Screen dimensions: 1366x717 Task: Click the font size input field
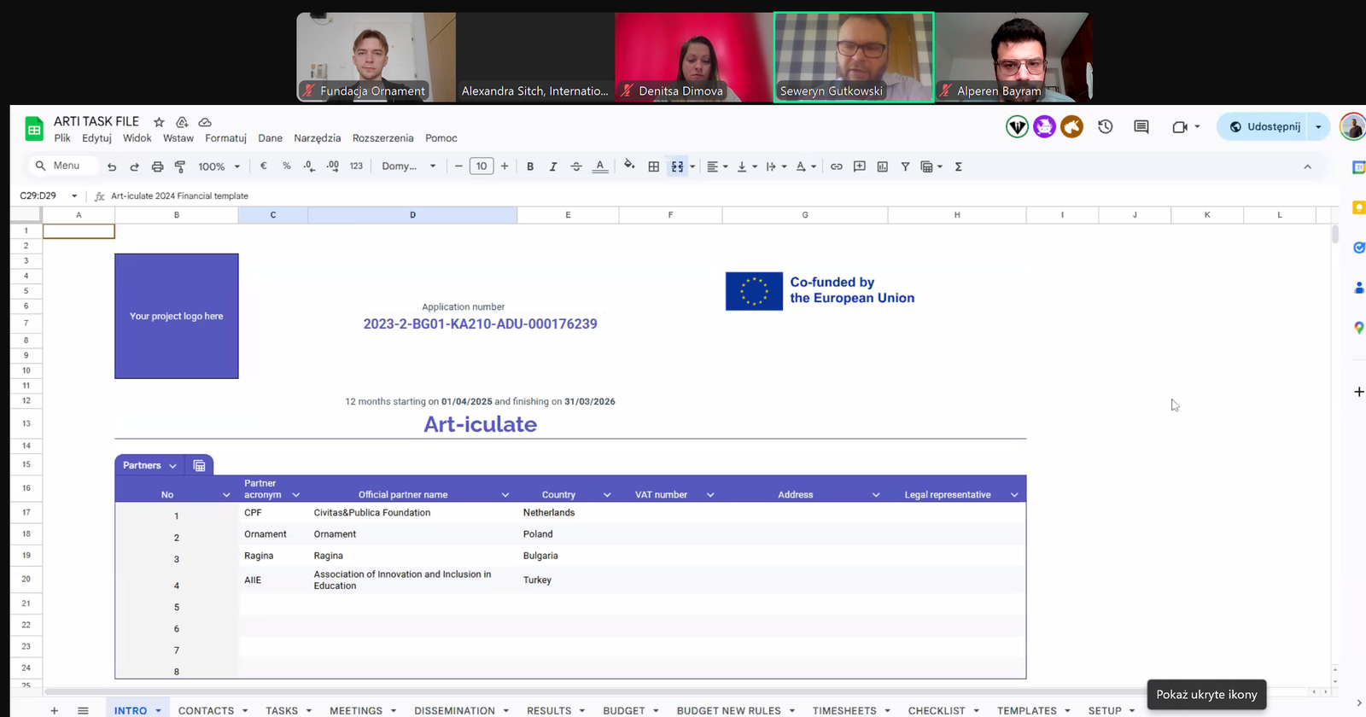tap(482, 166)
